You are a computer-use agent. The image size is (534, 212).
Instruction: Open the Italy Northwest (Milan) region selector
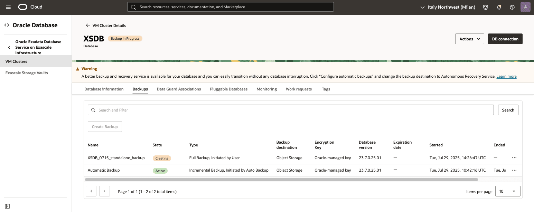pos(448,7)
